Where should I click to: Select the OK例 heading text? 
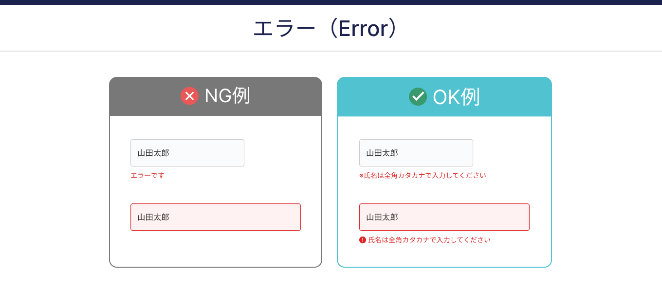click(456, 96)
